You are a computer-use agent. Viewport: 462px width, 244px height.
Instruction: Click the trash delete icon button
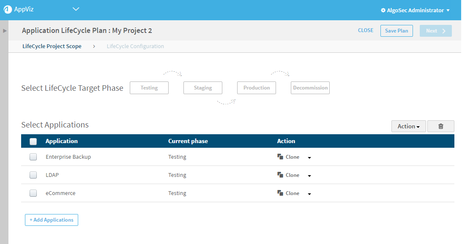coord(440,126)
